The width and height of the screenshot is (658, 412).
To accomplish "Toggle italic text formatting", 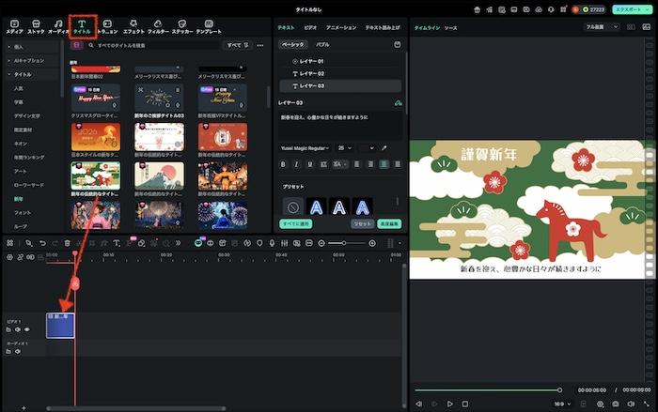I will click(296, 164).
